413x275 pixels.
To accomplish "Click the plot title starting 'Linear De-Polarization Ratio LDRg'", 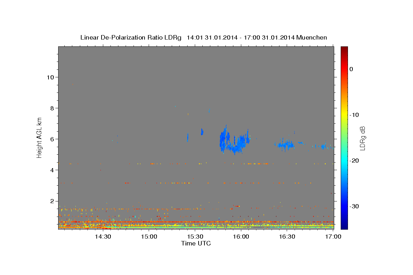I will coord(203,38).
